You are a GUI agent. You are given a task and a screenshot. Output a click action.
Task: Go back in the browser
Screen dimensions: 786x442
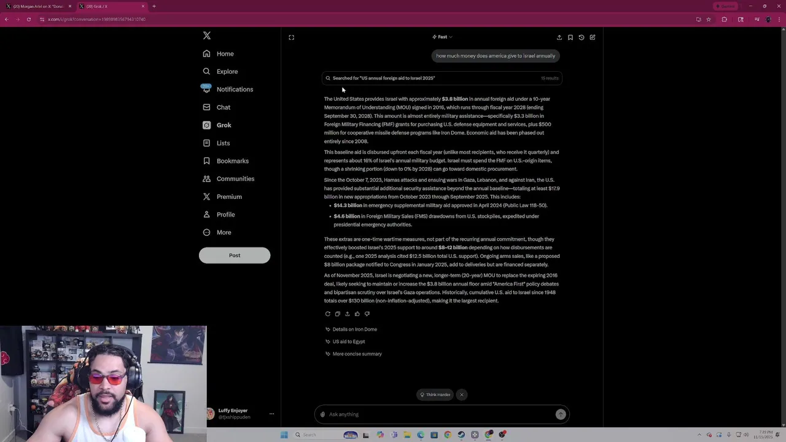(6, 20)
